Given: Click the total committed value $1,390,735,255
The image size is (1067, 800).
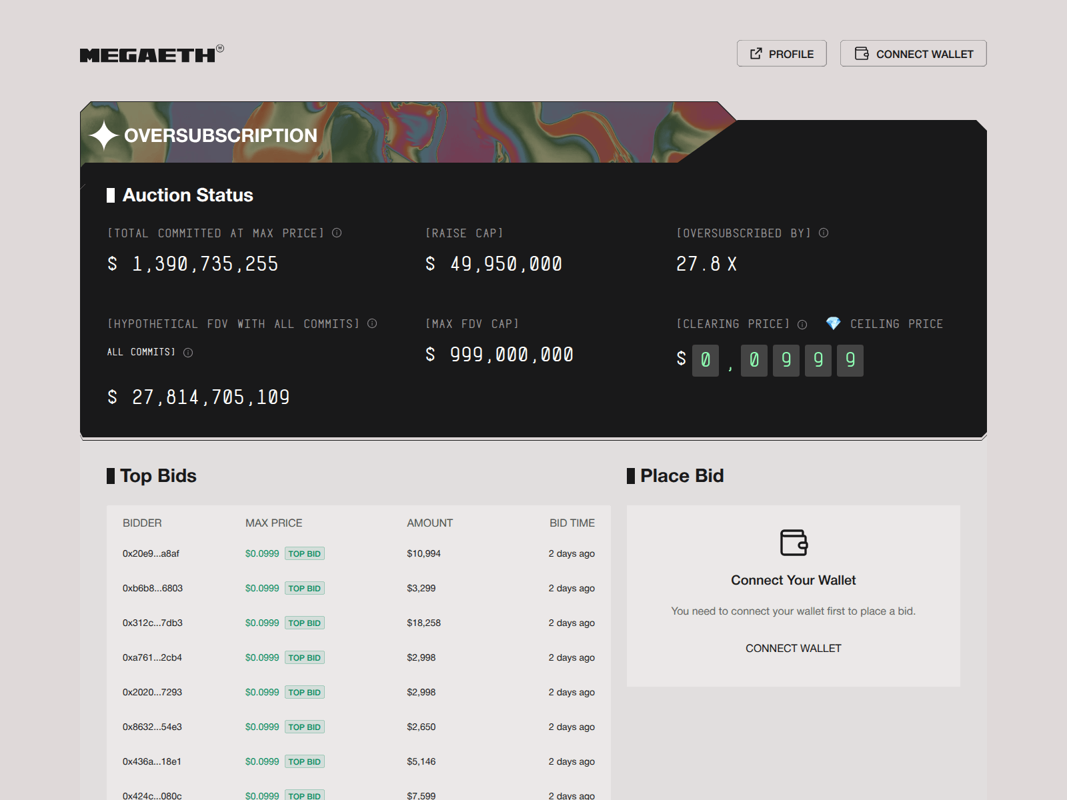Looking at the screenshot, I should click(x=193, y=264).
